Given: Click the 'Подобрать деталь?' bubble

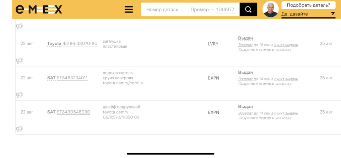Looking at the screenshot, I should pos(308,5).
